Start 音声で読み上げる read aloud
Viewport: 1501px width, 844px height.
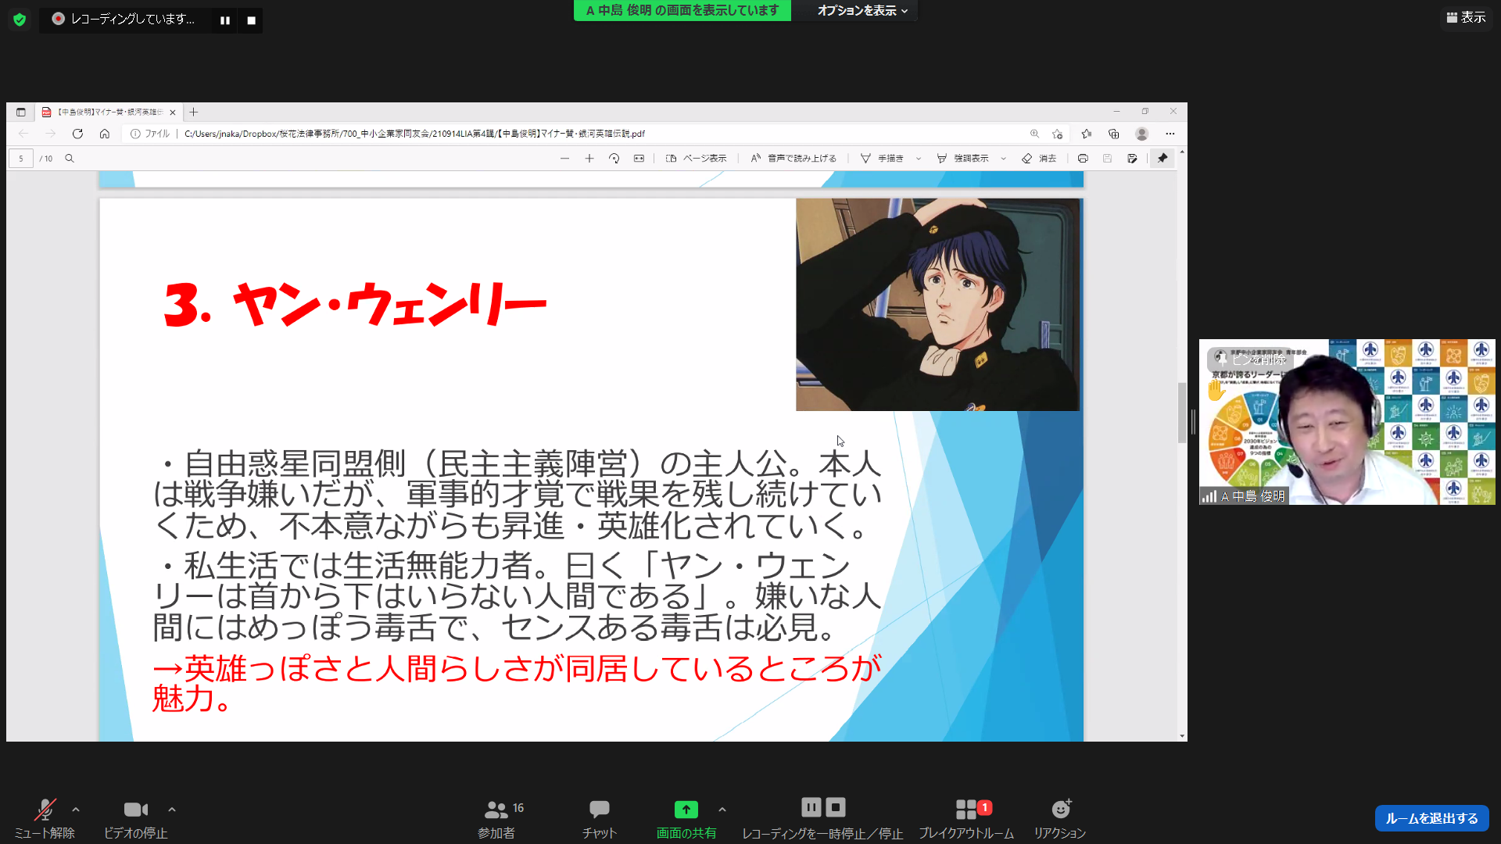[793, 159]
